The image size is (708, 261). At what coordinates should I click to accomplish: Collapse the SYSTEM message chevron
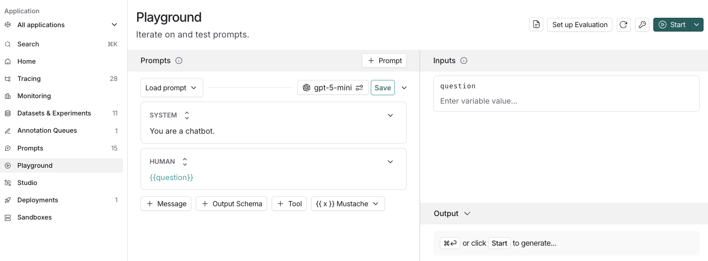[390, 115]
